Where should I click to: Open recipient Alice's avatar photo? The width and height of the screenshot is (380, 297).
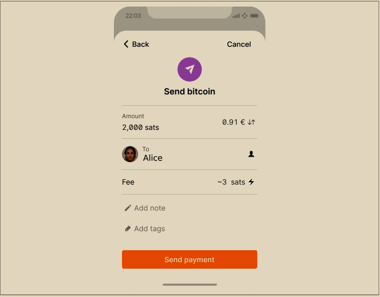click(x=130, y=154)
